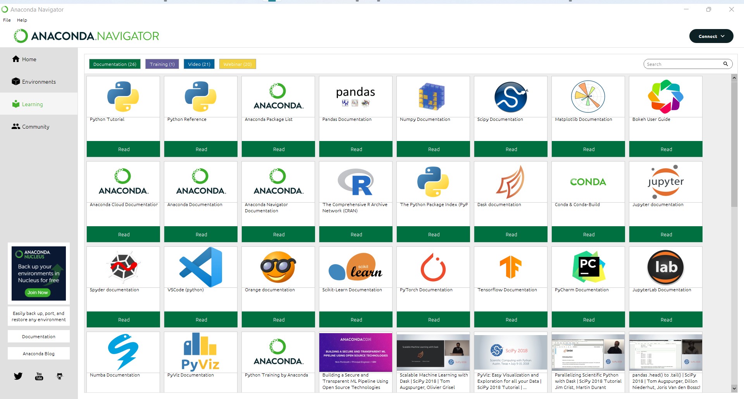Click the Twitter bird icon
The height and width of the screenshot is (399, 744).
pos(18,376)
